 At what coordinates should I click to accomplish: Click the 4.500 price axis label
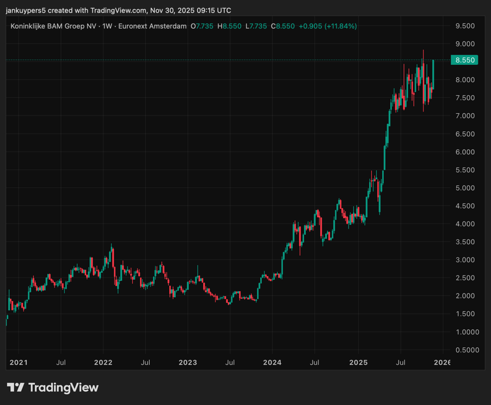(465, 206)
